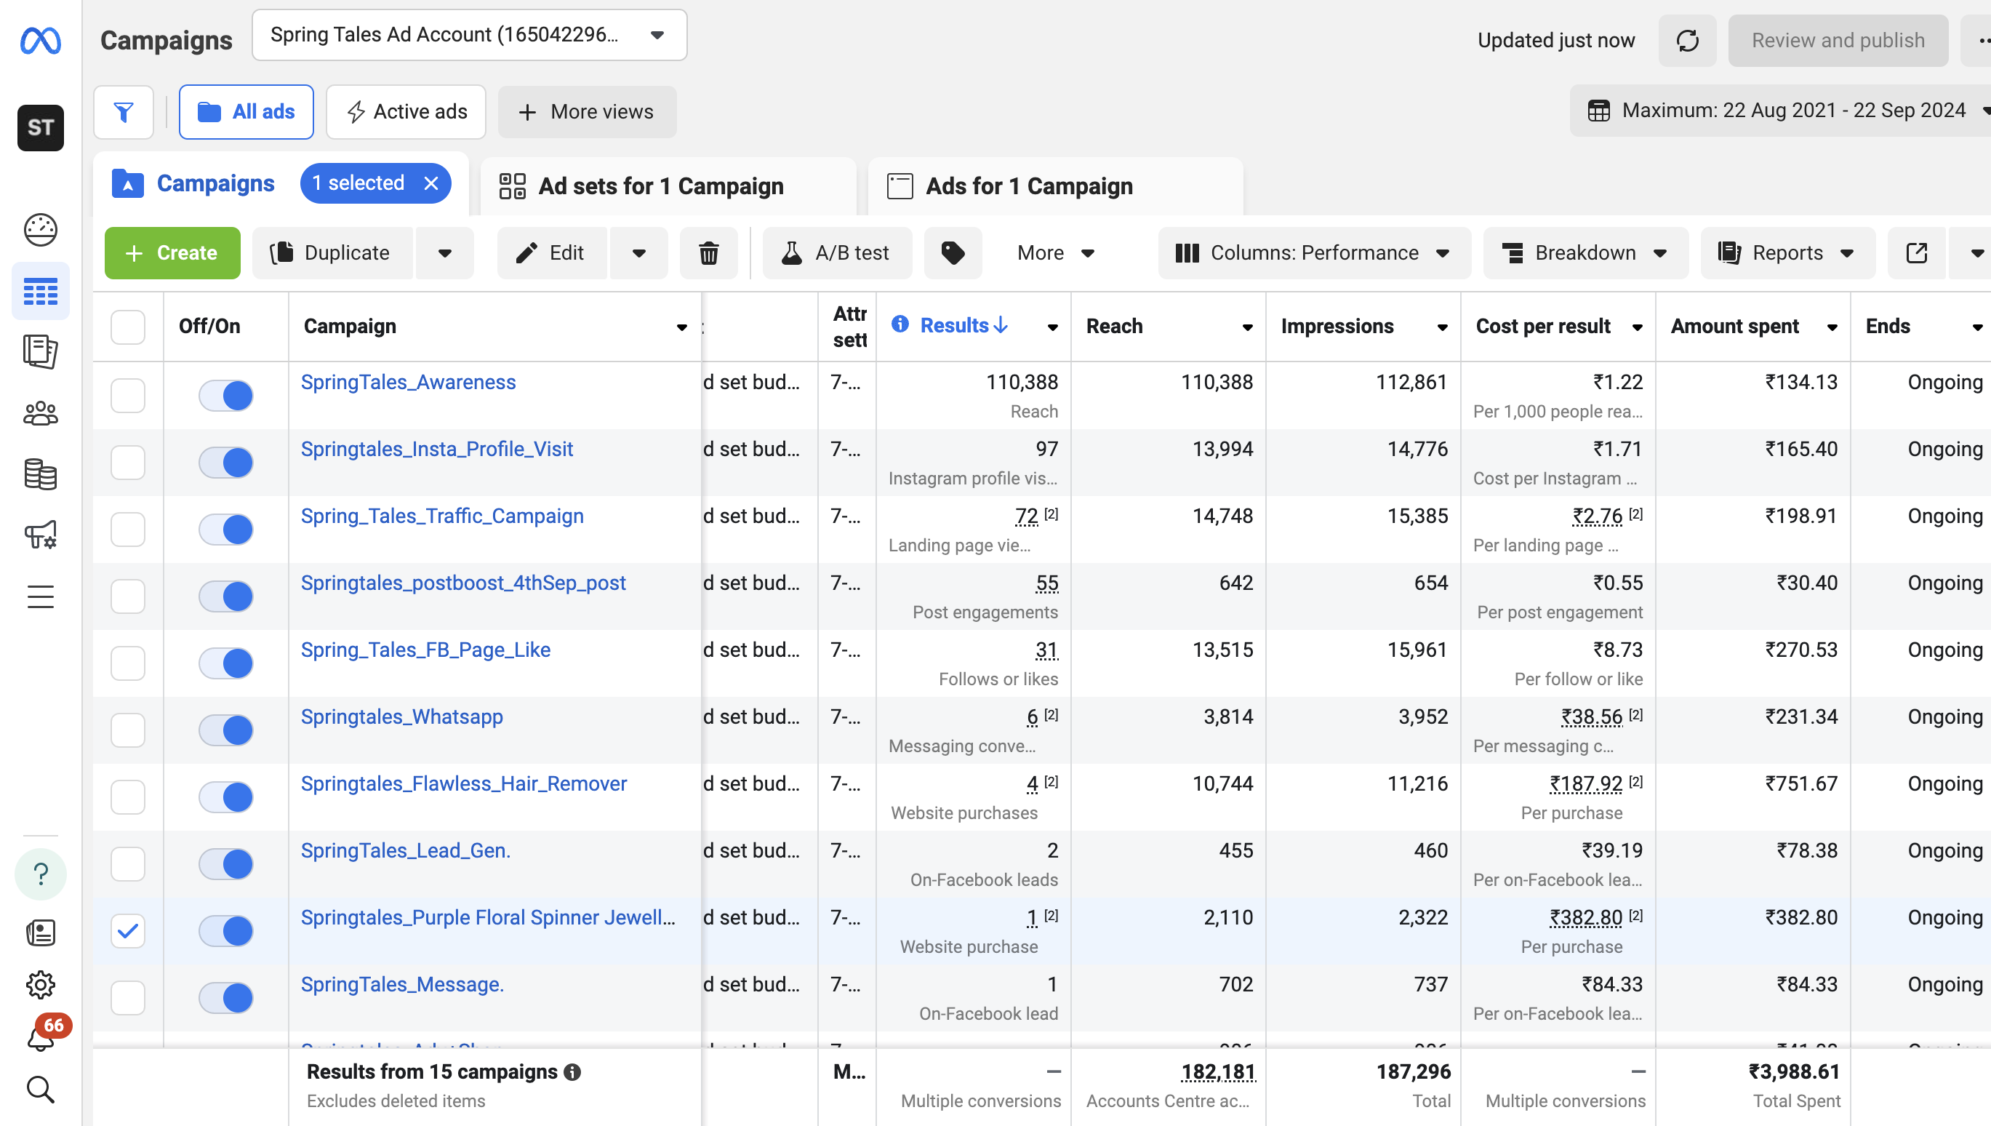The width and height of the screenshot is (1991, 1126).
Task: Uncheck the Purple Floral Spinner Jewell row
Action: point(127,930)
